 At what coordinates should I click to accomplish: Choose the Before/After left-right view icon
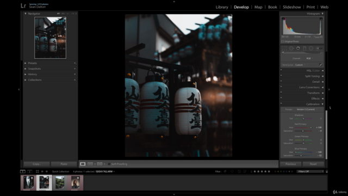90,164
